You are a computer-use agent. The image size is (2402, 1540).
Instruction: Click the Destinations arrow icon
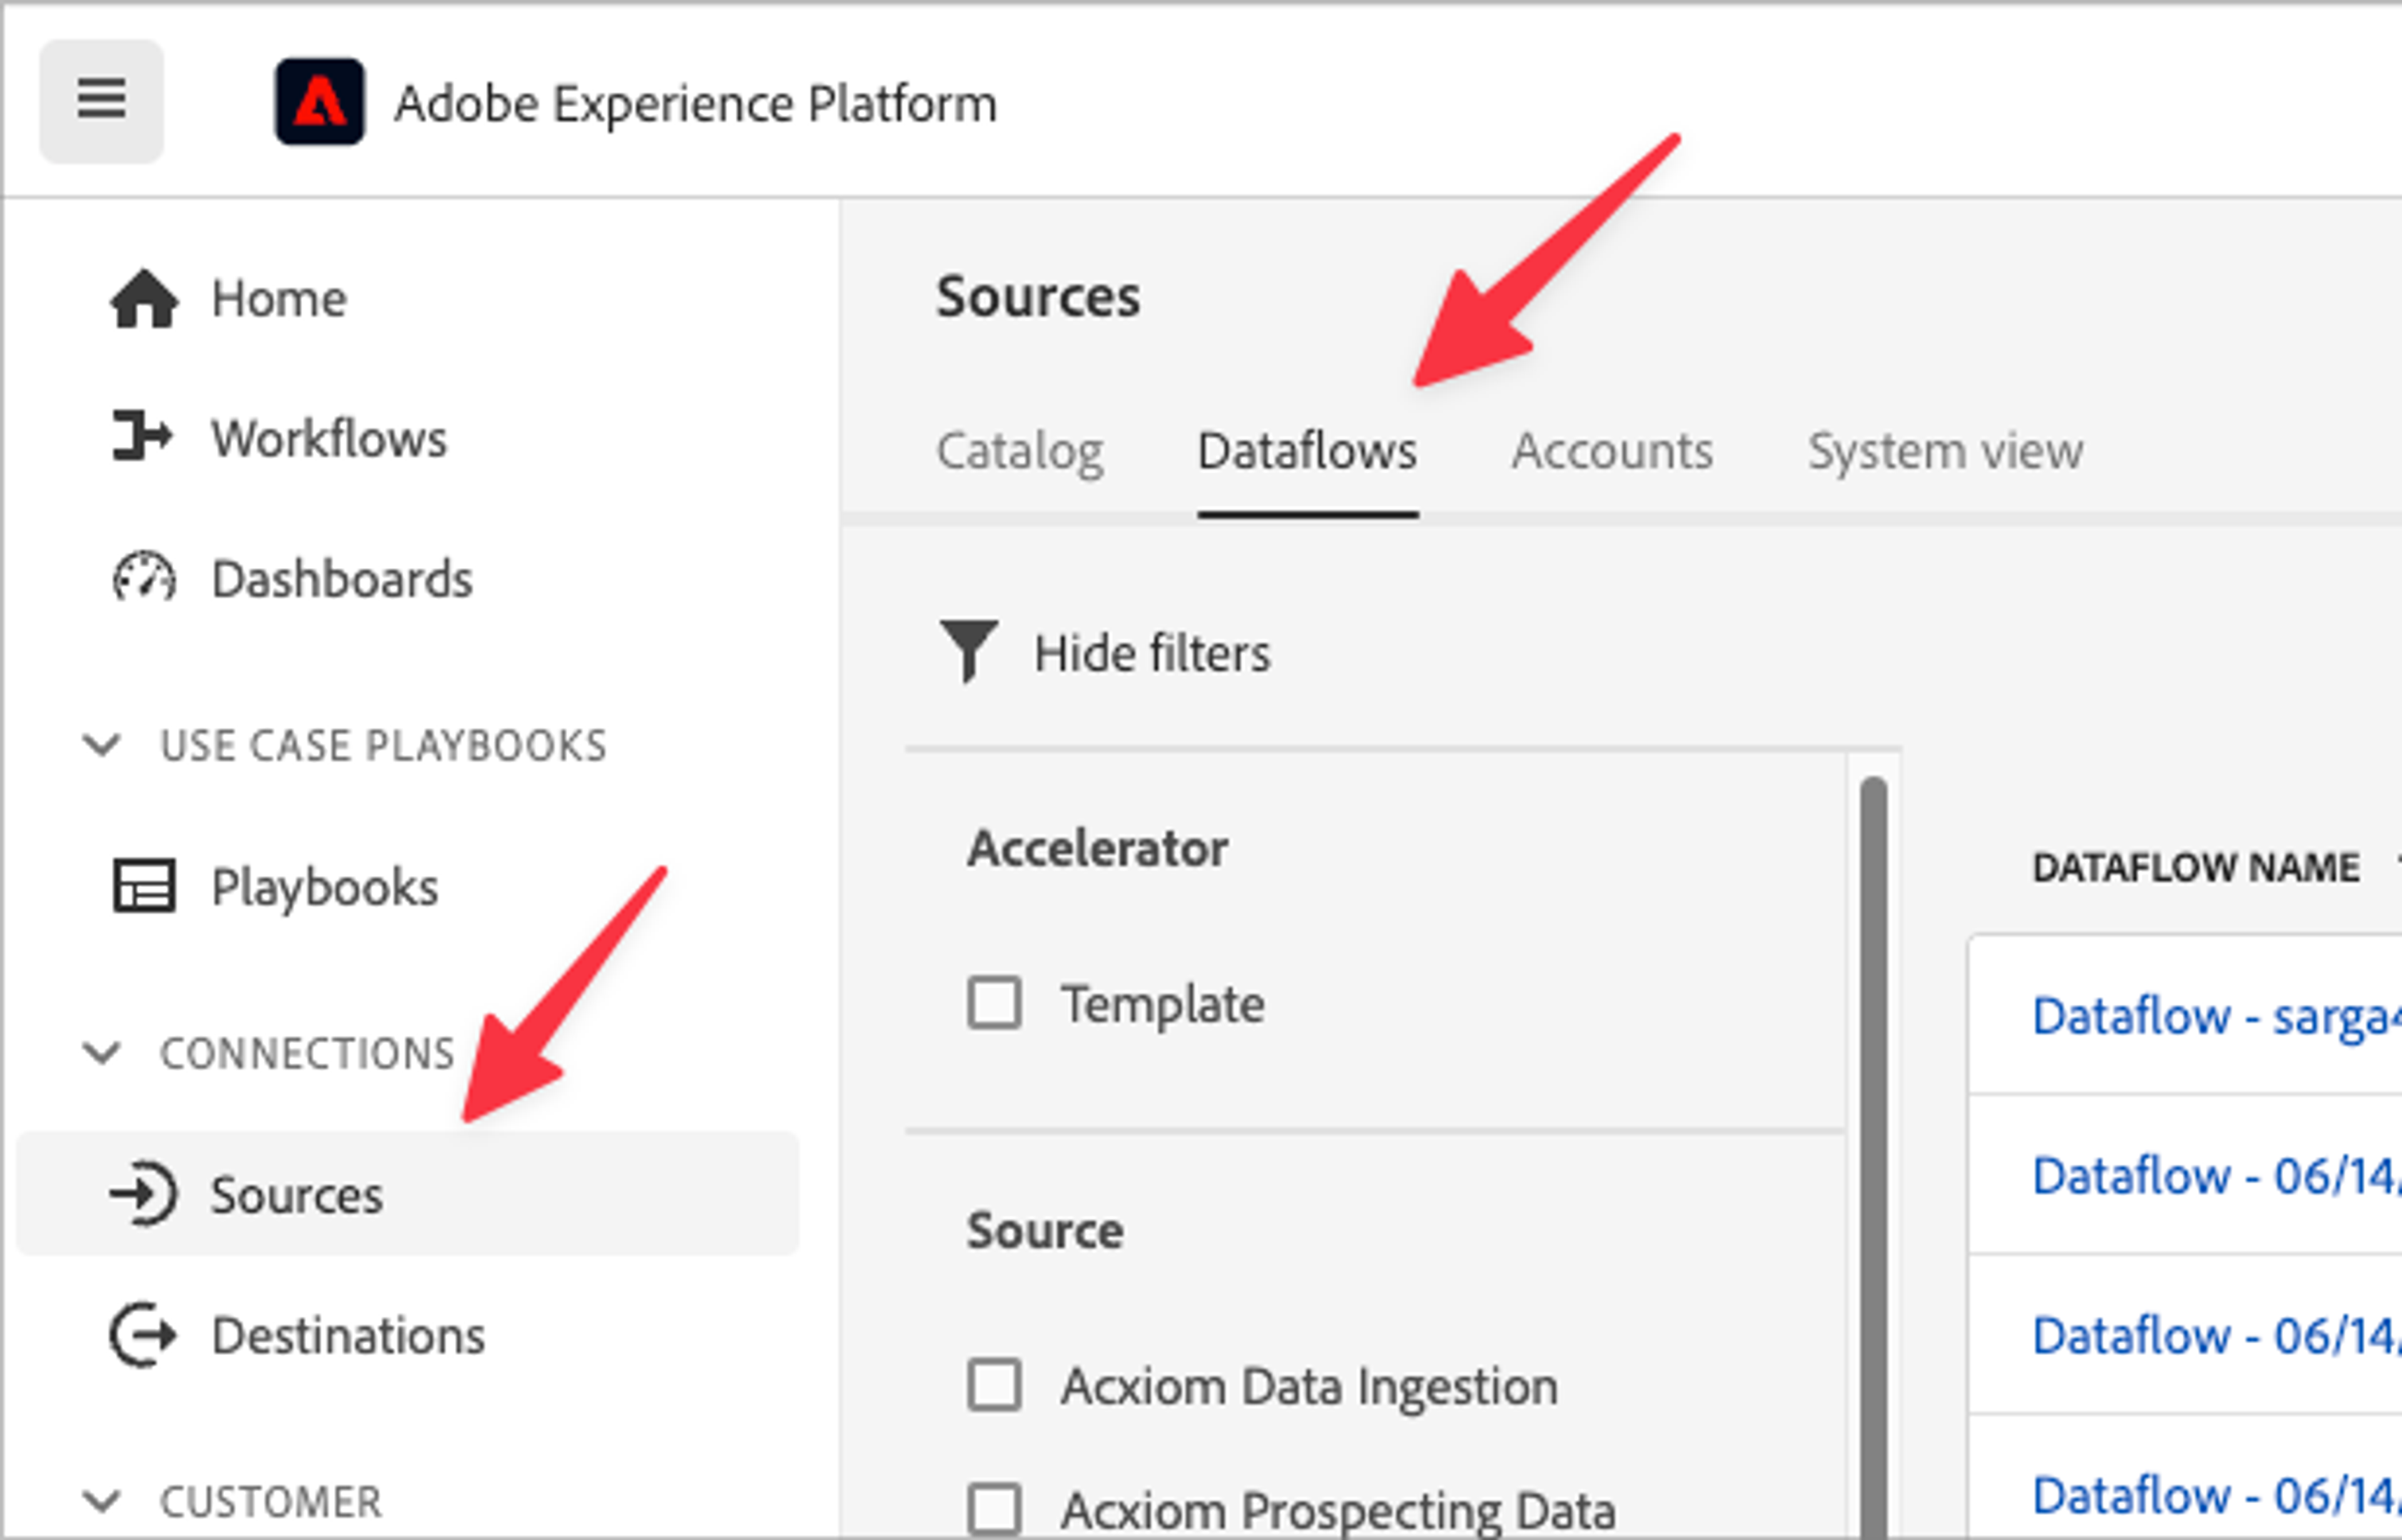[143, 1335]
